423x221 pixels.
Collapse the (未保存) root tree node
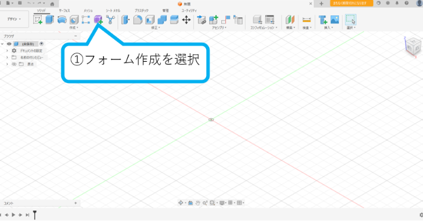2,44
